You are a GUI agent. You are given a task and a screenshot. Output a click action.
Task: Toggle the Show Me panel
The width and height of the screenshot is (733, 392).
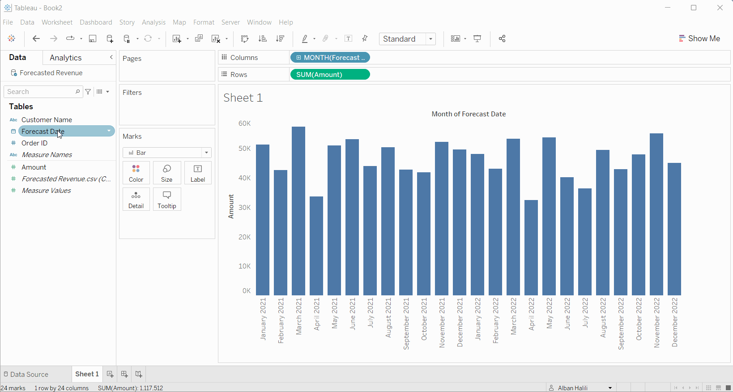point(699,38)
